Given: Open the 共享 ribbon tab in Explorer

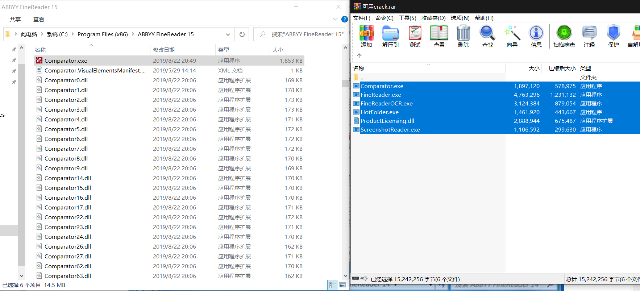Looking at the screenshot, I should point(15,20).
